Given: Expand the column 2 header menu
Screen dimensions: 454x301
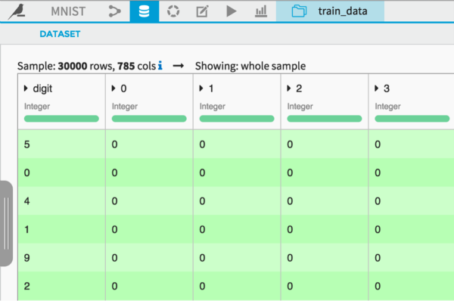Looking at the screenshot, I should (289, 88).
